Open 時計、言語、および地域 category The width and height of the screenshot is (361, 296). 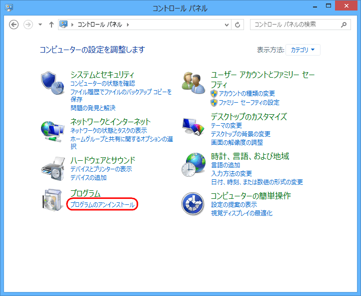point(250,156)
